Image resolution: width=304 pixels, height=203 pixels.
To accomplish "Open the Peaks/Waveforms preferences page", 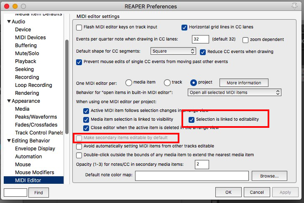I will click(36, 117).
